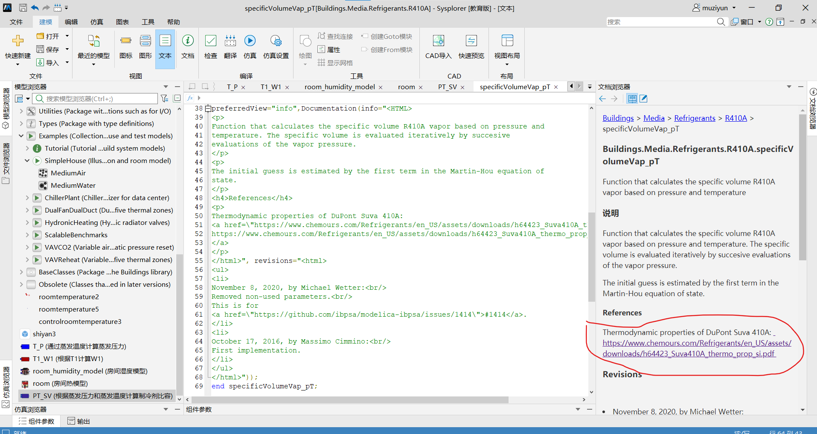Follow the Refrigerants breadcrumb link
Viewport: 817px width, 434px height.
click(x=695, y=118)
